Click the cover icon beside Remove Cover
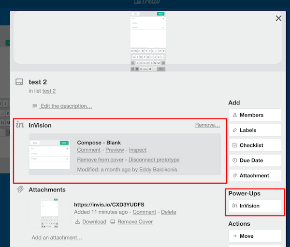The width and height of the screenshot is (290, 247). pos(113,221)
